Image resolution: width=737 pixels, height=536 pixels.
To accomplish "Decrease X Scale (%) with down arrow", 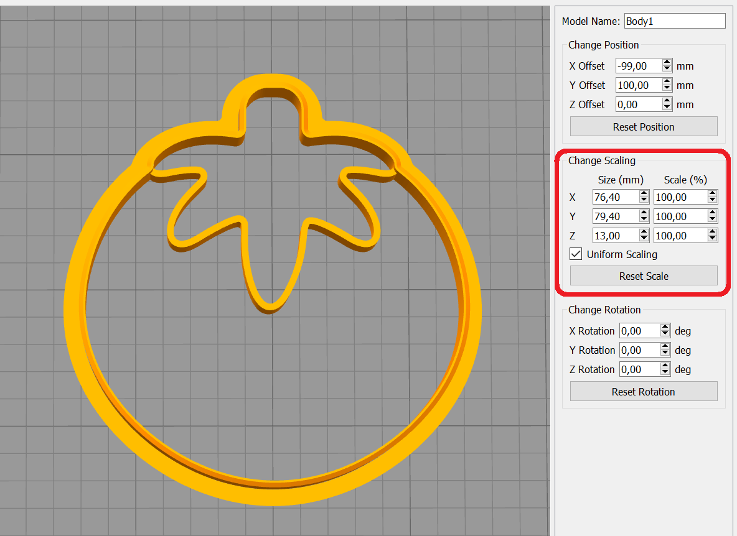I will coord(713,200).
